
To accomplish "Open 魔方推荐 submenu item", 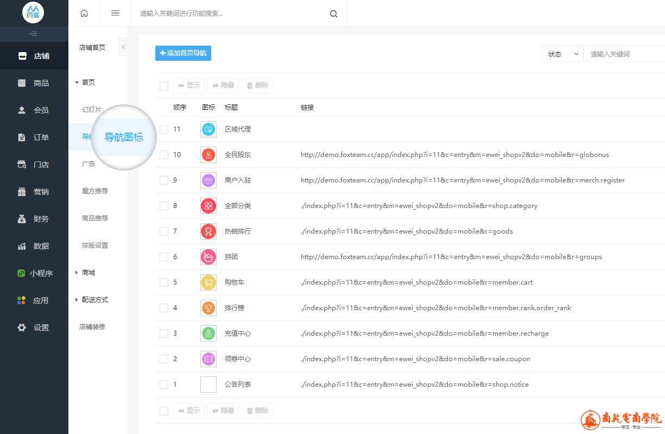I will (x=95, y=191).
